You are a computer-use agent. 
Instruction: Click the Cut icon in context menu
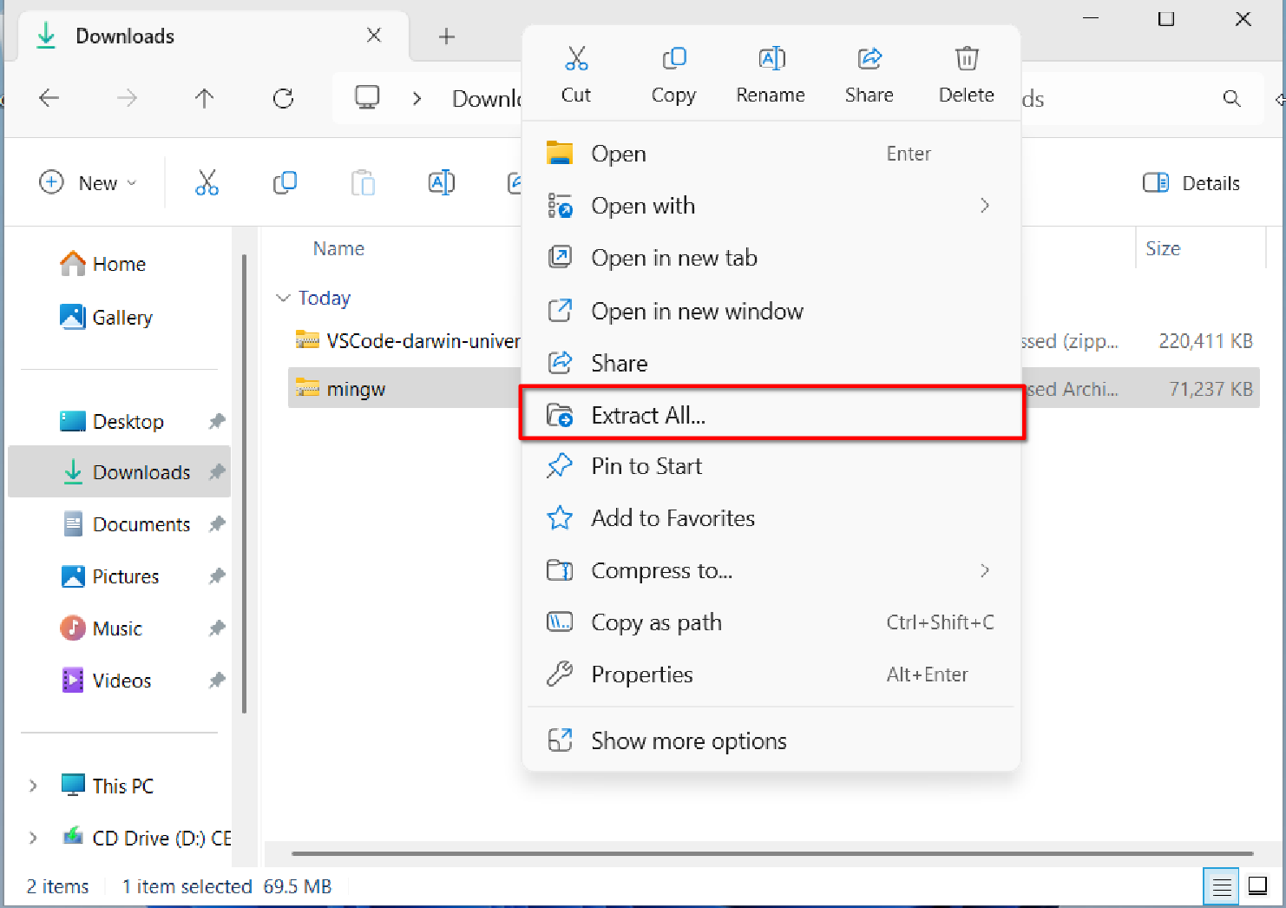pyautogui.click(x=576, y=59)
